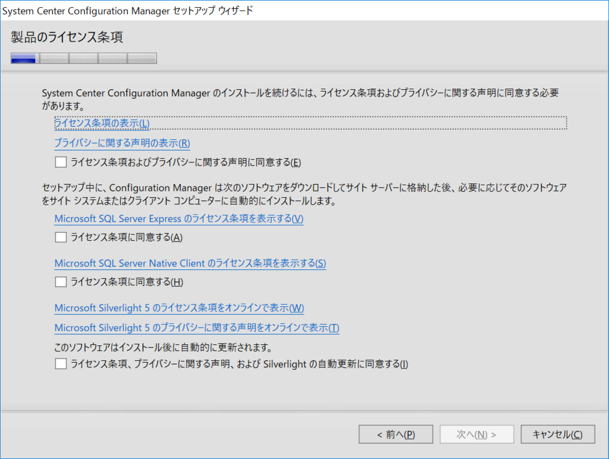The height and width of the screenshot is (459, 609).
Task: Click the wizard step progress bar
Action: point(84,58)
